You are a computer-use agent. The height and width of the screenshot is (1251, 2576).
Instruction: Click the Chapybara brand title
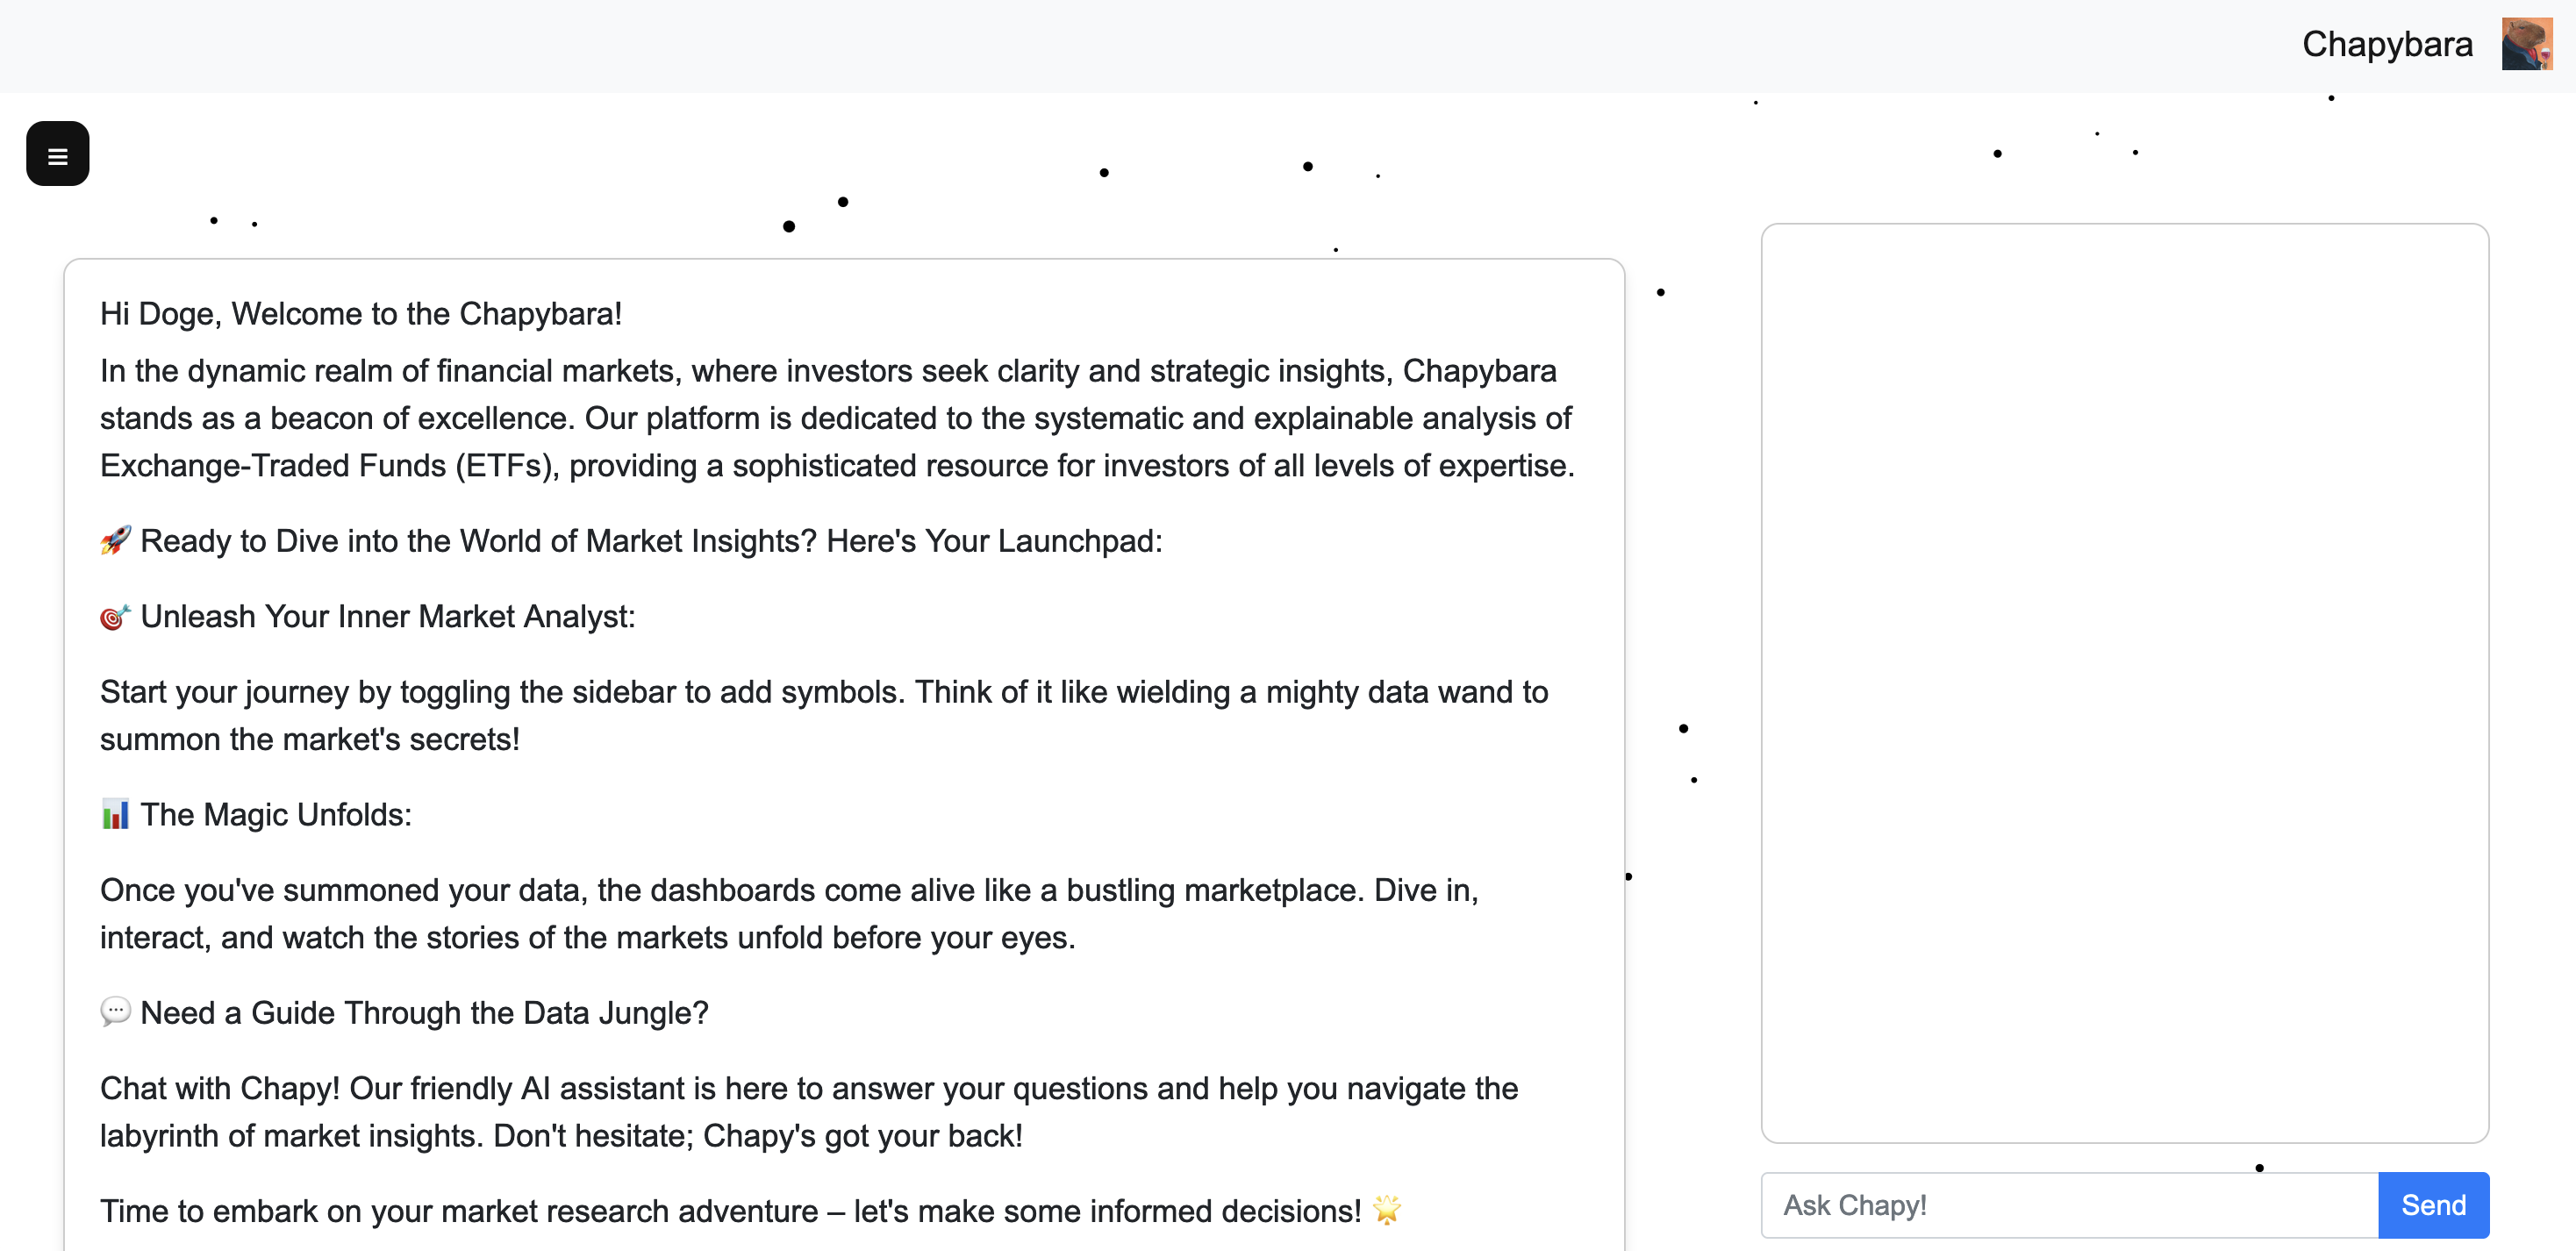point(2386,44)
